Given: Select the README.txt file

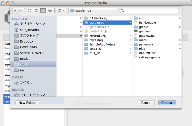Looking at the screenshot, I should click(x=157, y=53).
